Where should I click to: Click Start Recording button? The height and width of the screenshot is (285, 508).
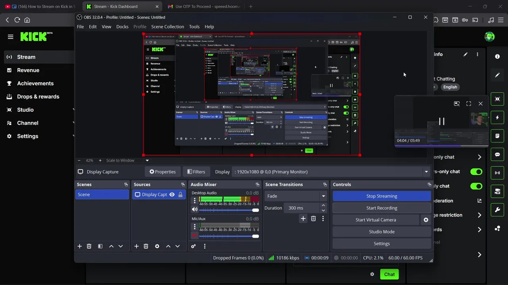(382, 208)
